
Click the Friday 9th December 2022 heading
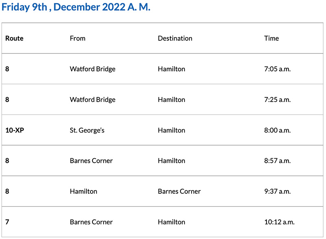click(76, 8)
